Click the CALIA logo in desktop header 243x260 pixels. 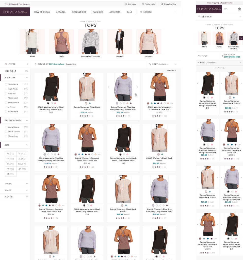(x=15, y=12)
